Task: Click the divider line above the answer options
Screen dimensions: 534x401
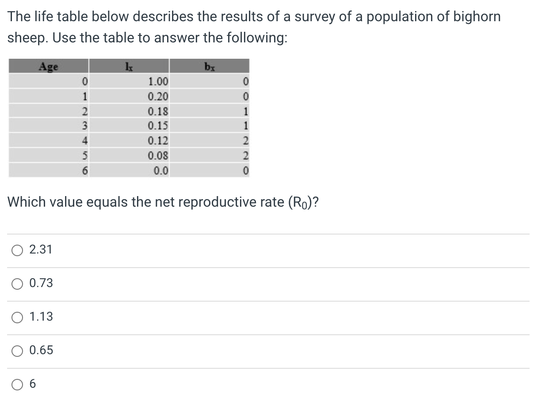Action: click(267, 233)
